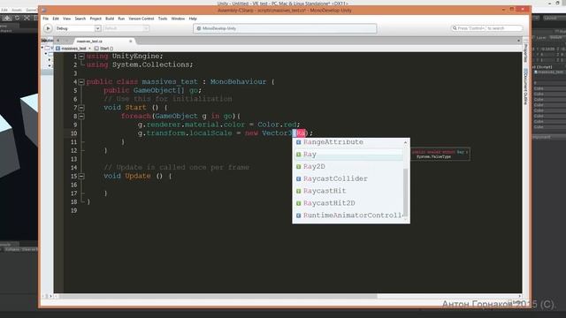Open the Window menu

tap(178, 19)
